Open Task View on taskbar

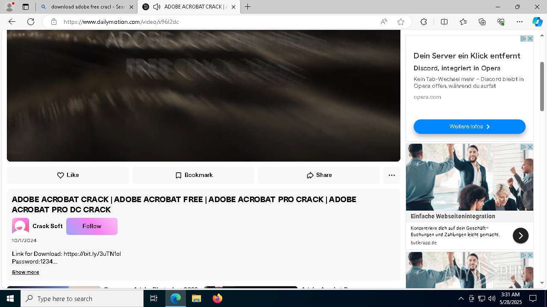154,298
